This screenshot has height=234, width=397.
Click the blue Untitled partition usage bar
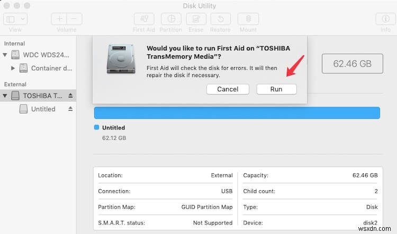pyautogui.click(x=237, y=113)
